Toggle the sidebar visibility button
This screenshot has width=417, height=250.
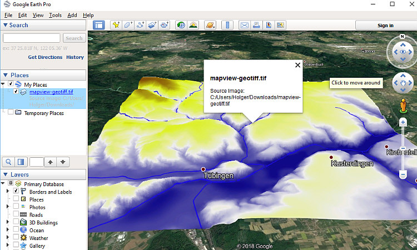coord(98,25)
